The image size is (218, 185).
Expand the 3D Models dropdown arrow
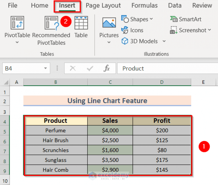[x=164, y=41]
